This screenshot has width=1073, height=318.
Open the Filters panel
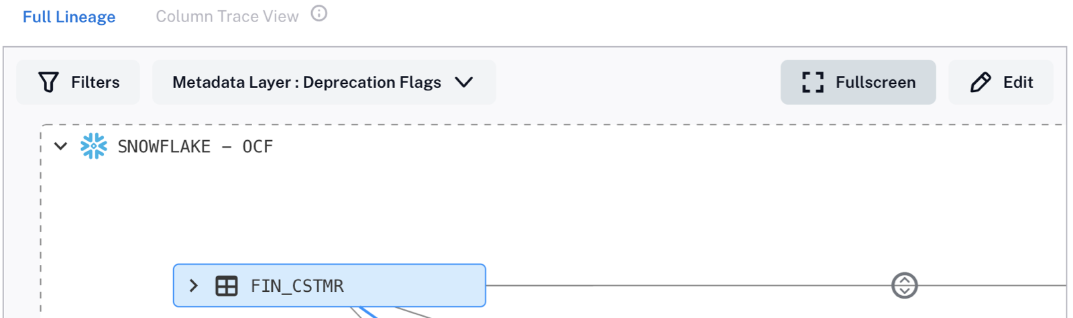[x=78, y=82]
